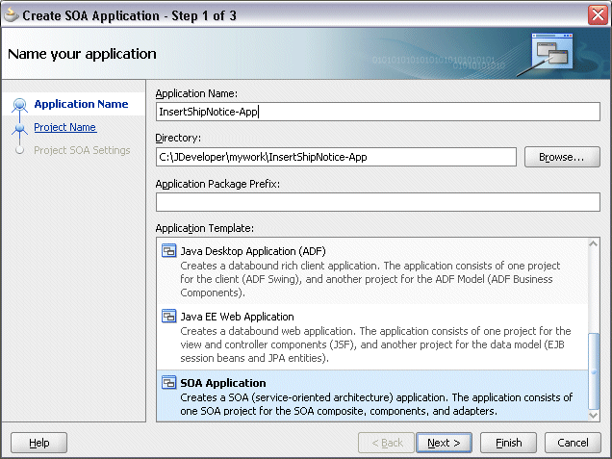
Task: Click the template list scroll up arrow
Action: point(594,244)
